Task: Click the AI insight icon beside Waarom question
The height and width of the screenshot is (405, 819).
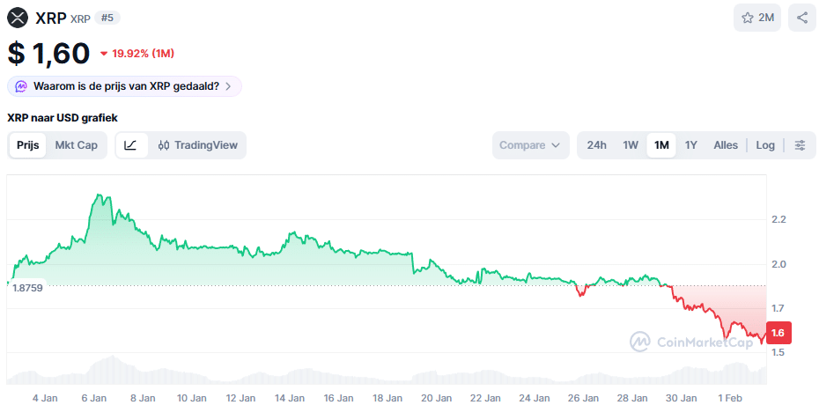Action: [21, 86]
